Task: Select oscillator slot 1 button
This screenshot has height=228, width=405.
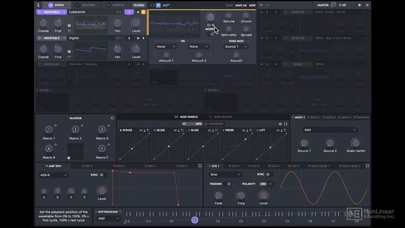Action: (x=129, y=12)
